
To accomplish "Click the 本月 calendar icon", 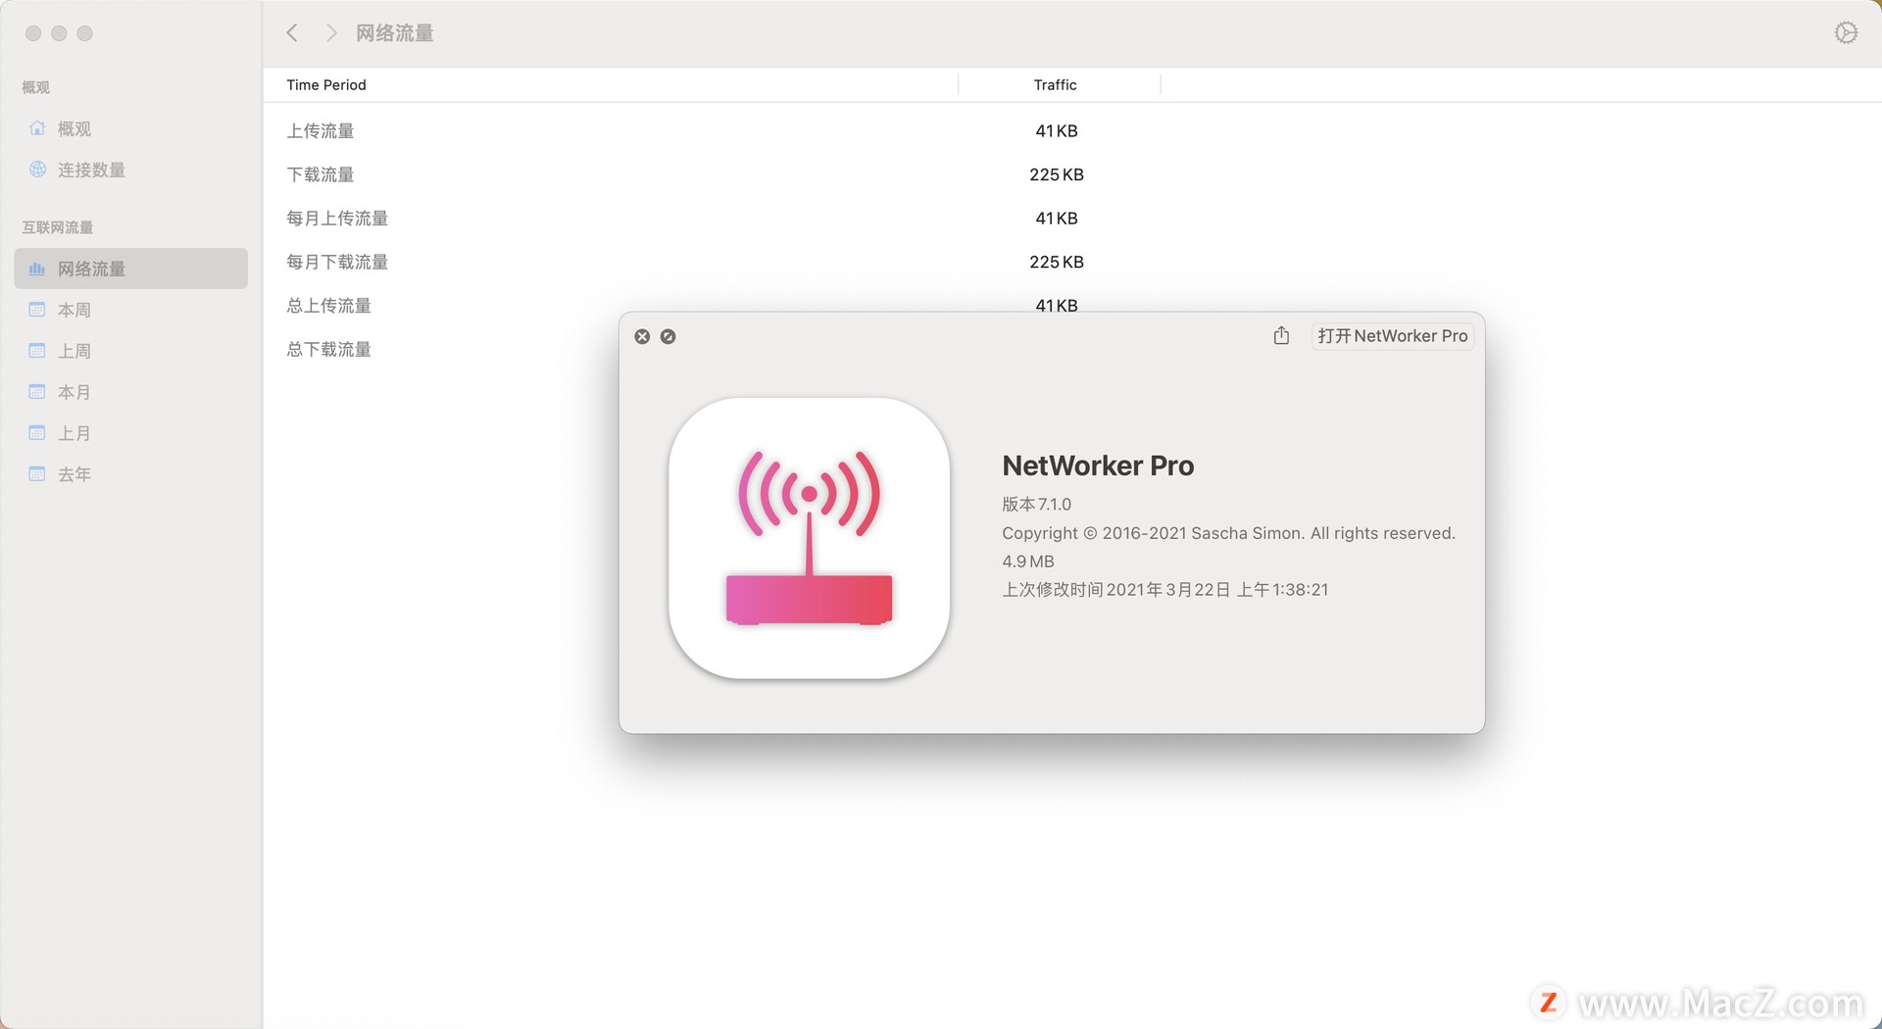I will click(37, 392).
